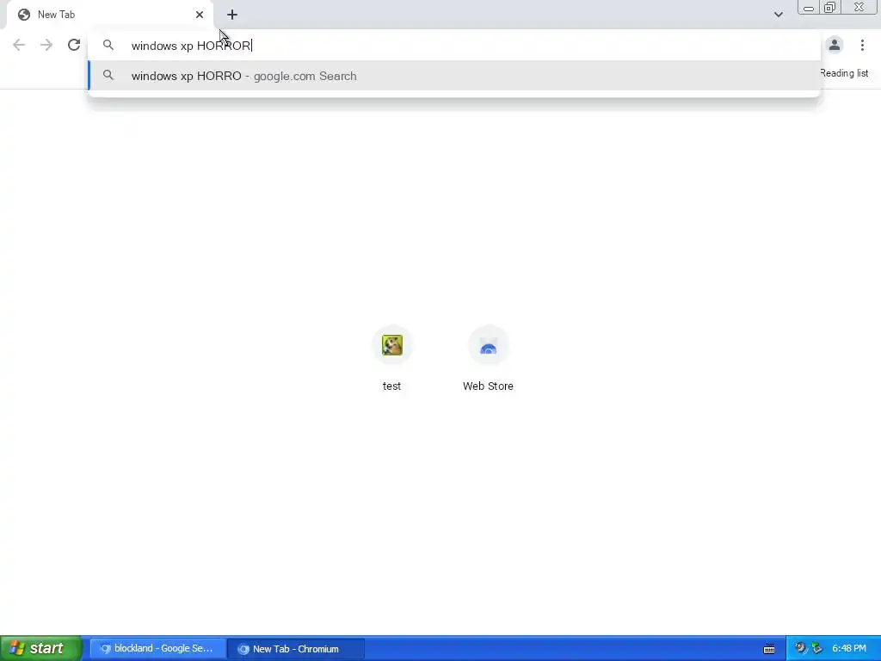Expand the tab search chevron
The width and height of the screenshot is (881, 661).
pyautogui.click(x=778, y=15)
